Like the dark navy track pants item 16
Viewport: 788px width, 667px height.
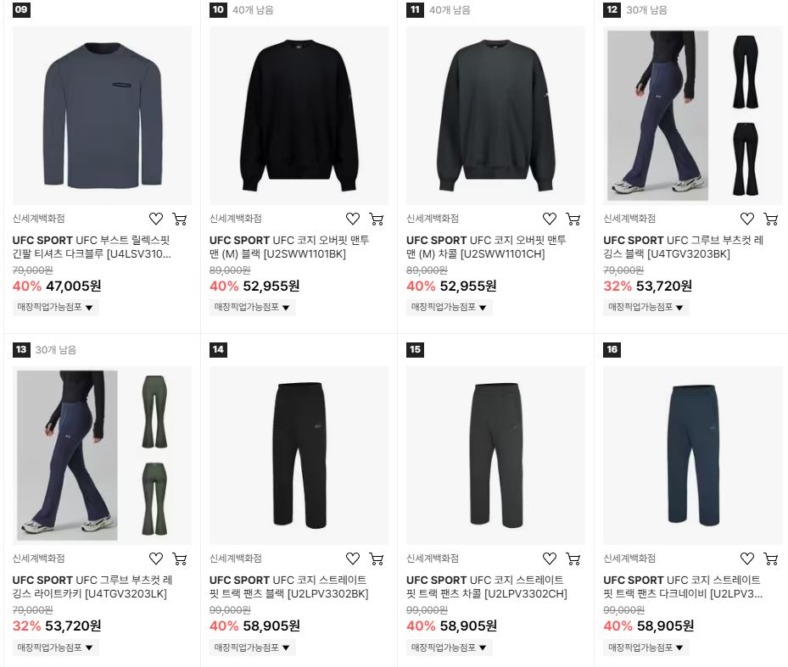coord(746,559)
